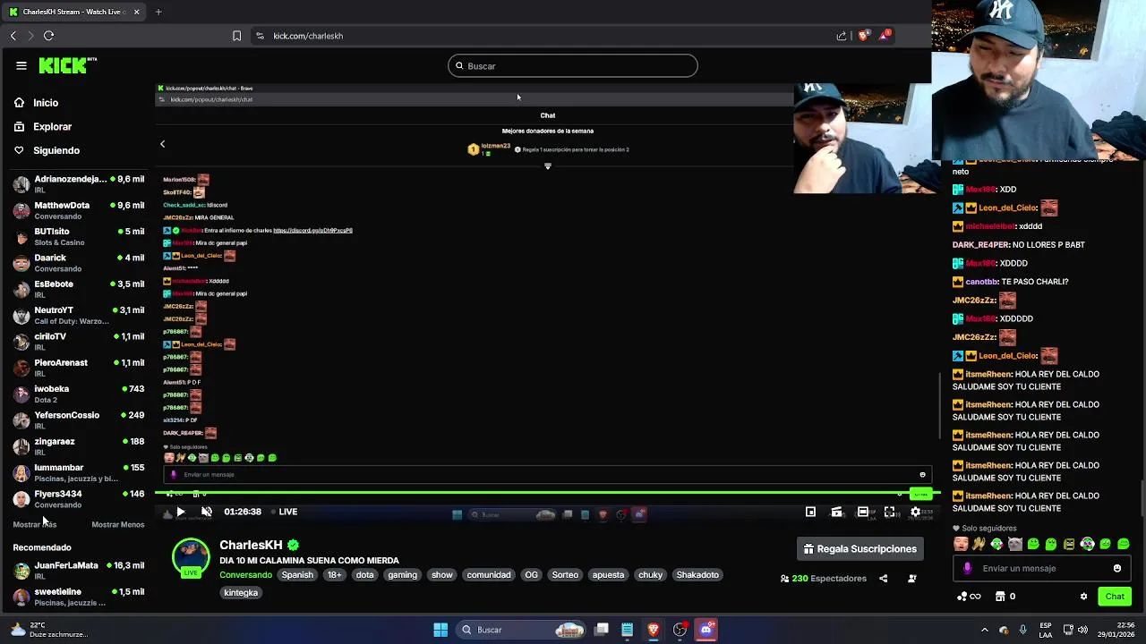Image resolution: width=1146 pixels, height=644 pixels.
Task: Bookmark this page in the address bar
Action: 236,36
